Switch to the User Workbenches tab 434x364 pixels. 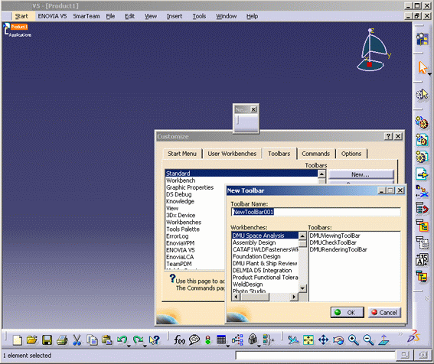pos(232,154)
